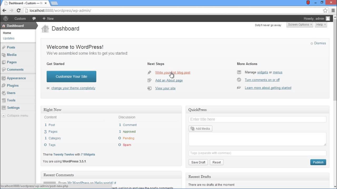337x189 pixels.
Task: Click the QuickPress content text area
Action: point(257,139)
